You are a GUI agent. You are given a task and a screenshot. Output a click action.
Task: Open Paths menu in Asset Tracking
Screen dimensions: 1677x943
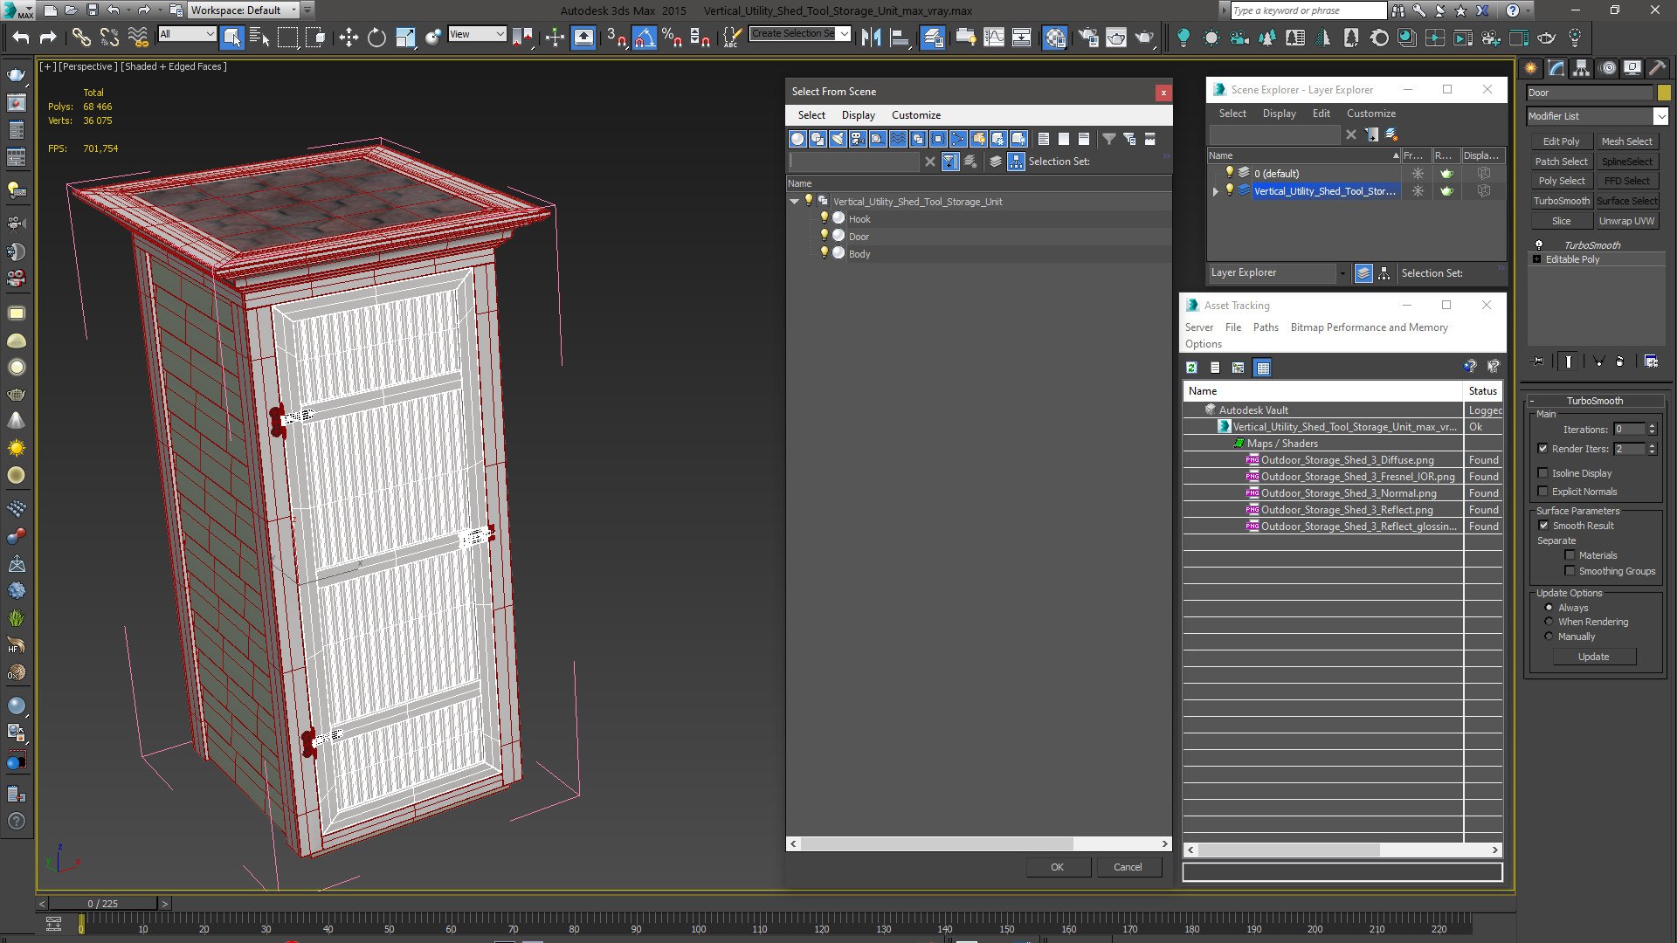point(1265,327)
